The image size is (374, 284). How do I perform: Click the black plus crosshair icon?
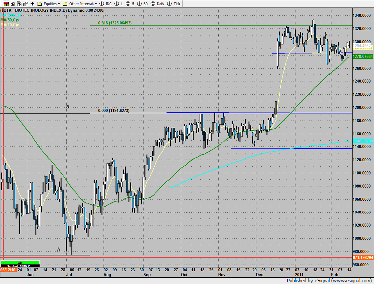pos(32,3)
